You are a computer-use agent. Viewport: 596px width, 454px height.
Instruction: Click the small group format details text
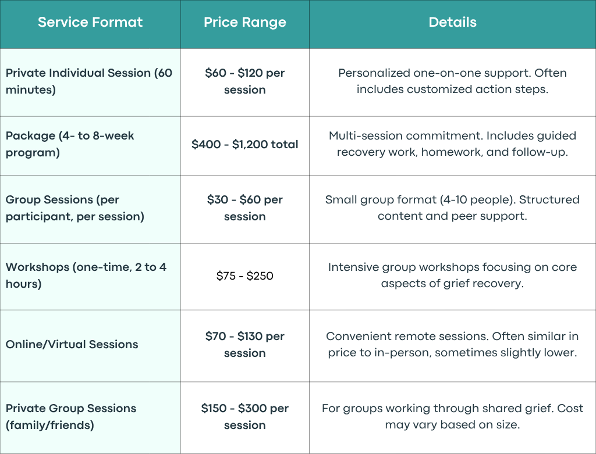pos(452,208)
